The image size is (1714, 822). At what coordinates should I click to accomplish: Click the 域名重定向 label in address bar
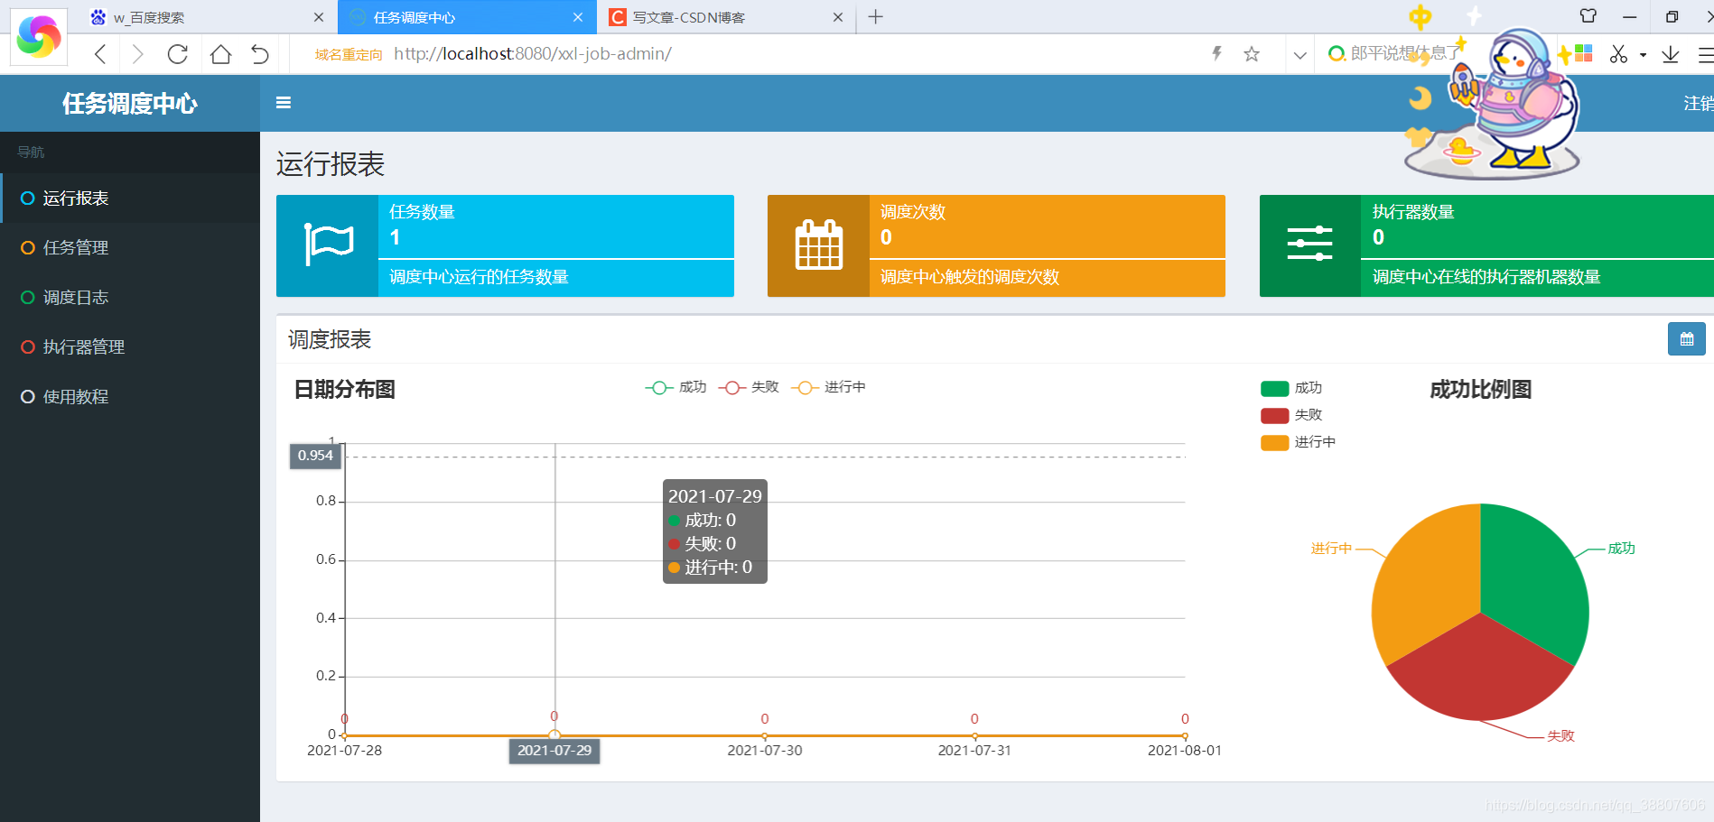tap(349, 55)
